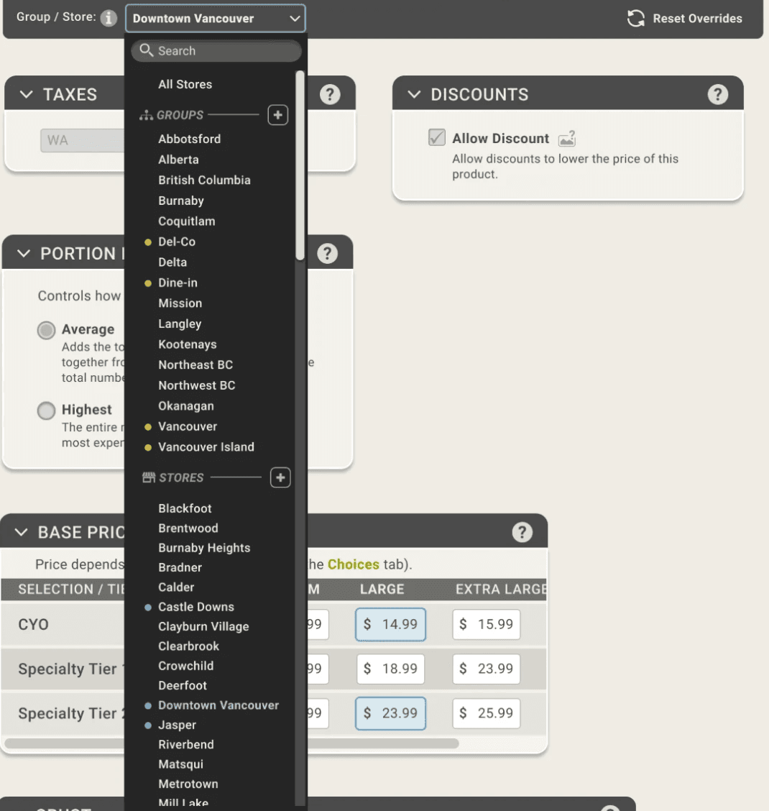The height and width of the screenshot is (811, 769).
Task: Click the Group / Store info icon
Action: click(x=108, y=18)
